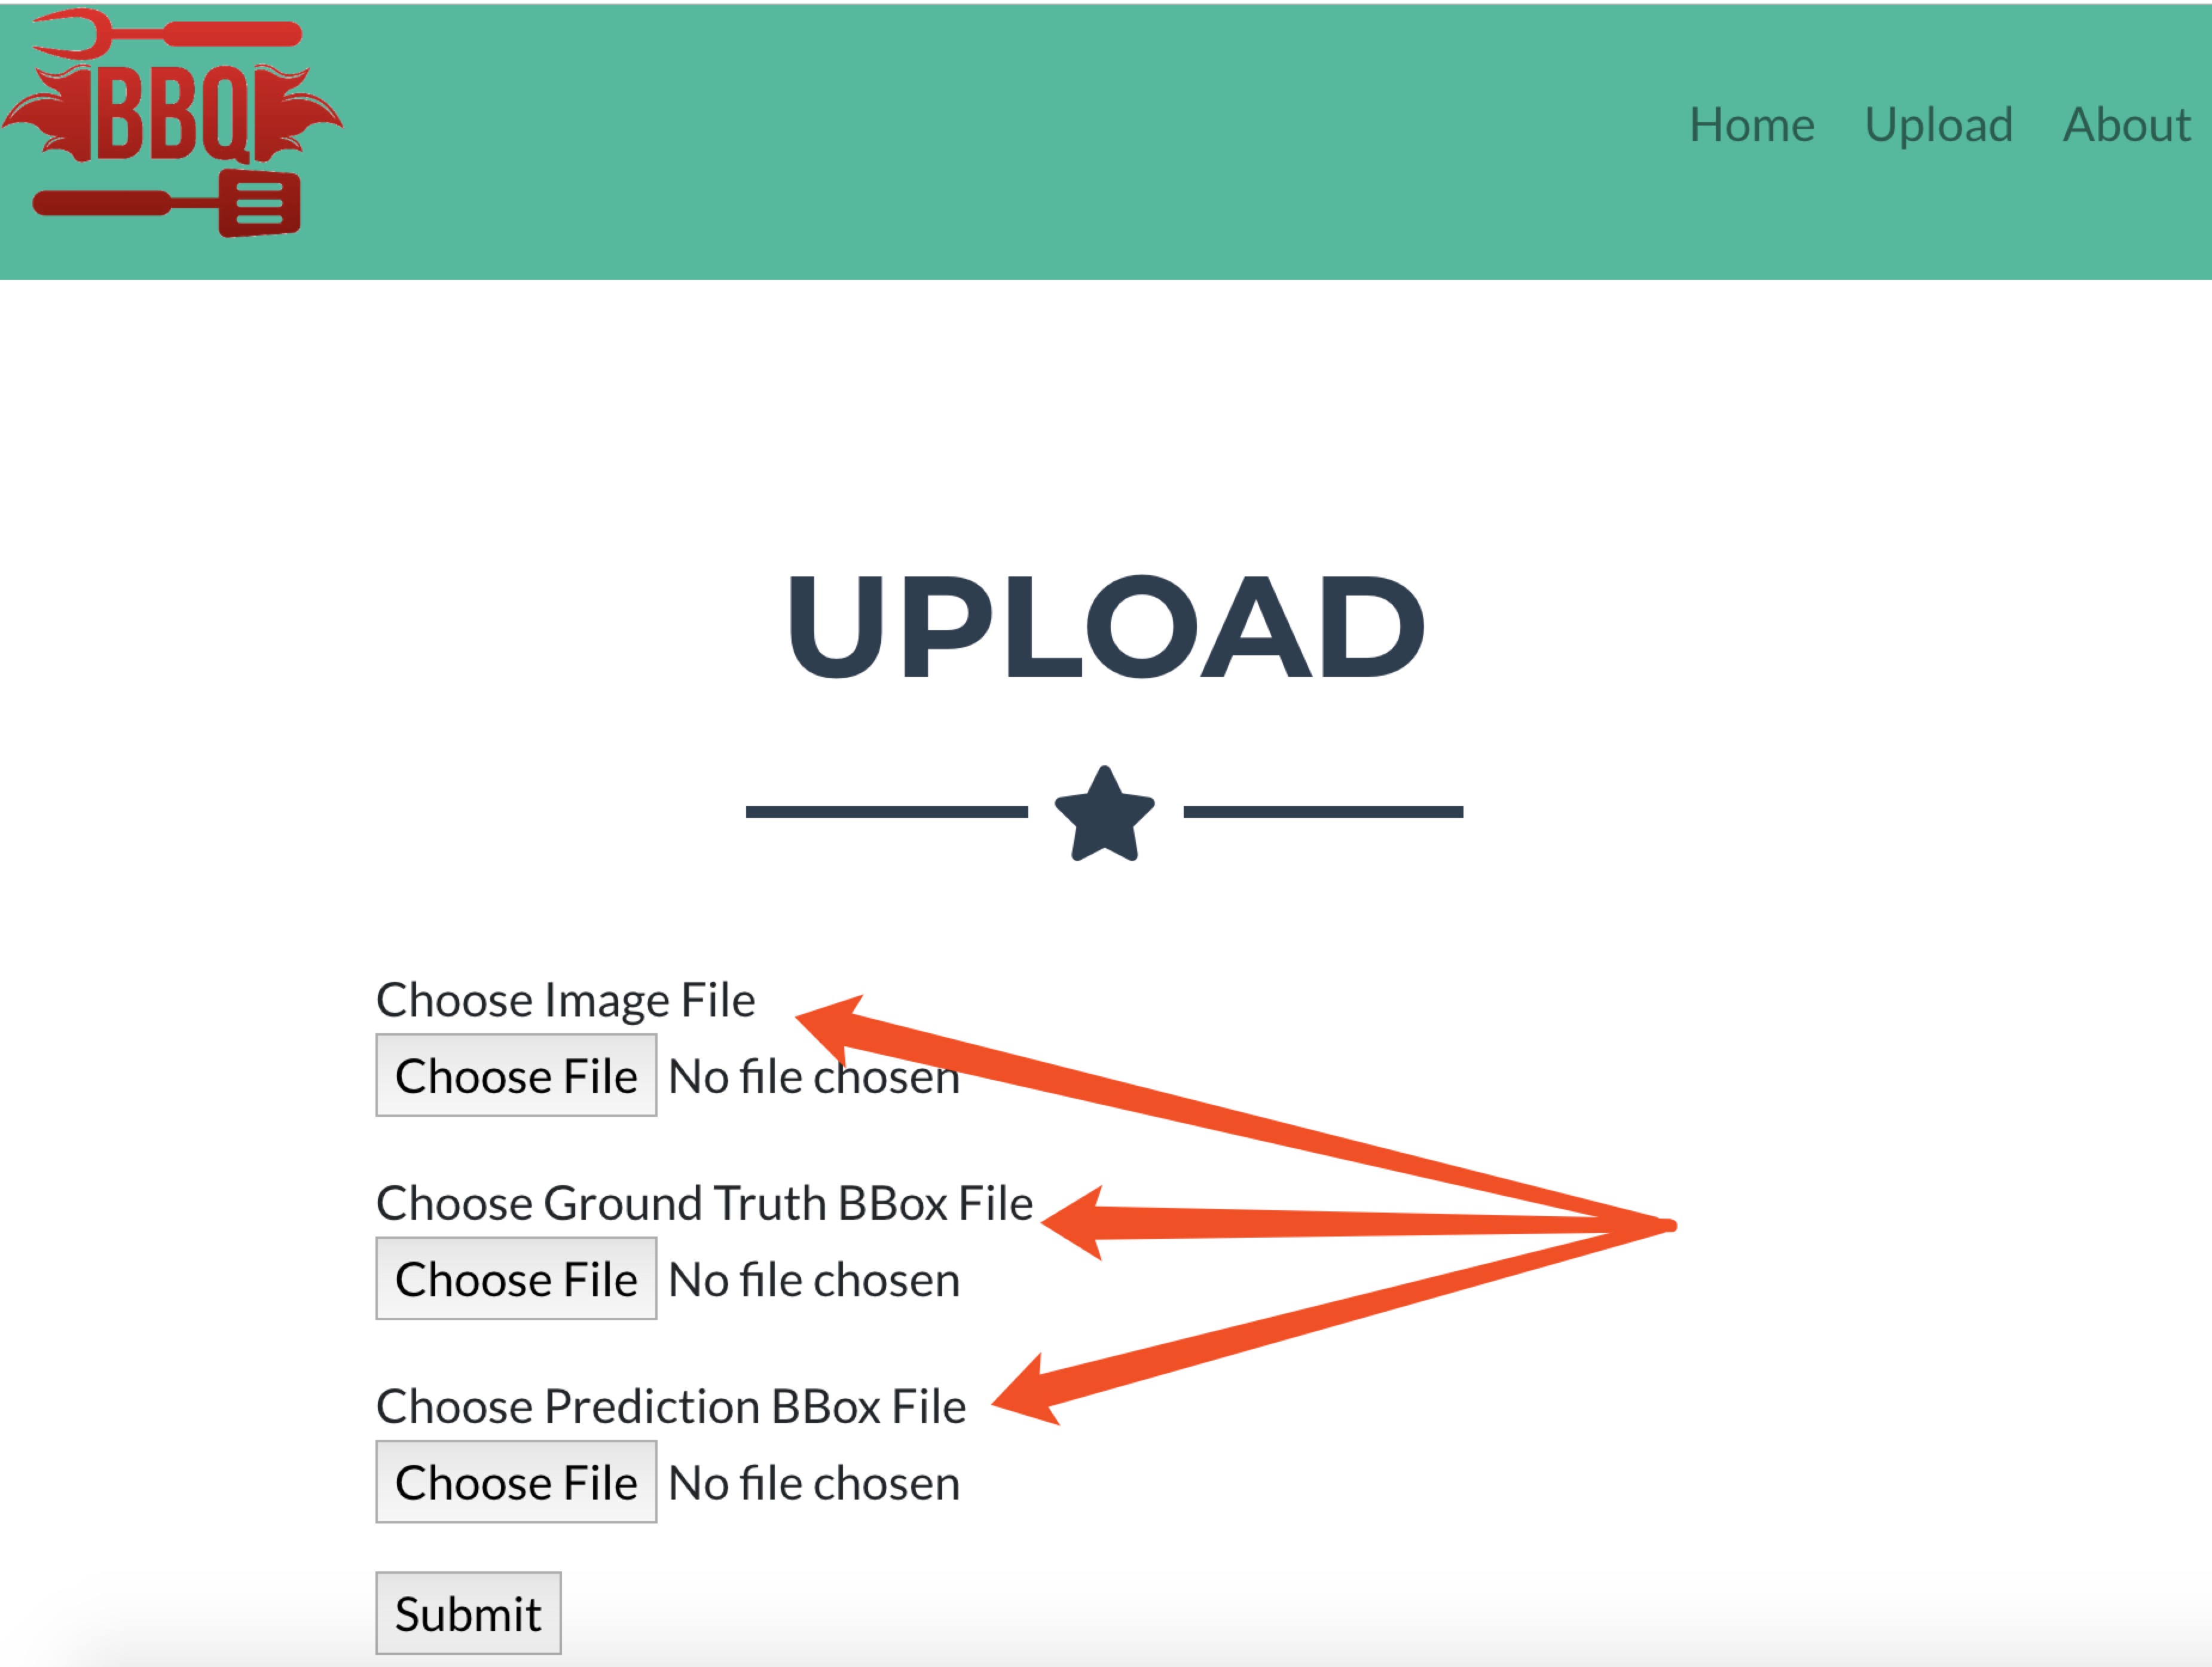Open the Home navigation link
Viewport: 2212px width, 1667px height.
[1752, 125]
